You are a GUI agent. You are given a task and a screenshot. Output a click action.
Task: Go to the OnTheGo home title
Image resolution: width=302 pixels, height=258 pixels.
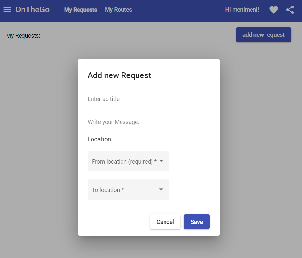[x=32, y=10]
